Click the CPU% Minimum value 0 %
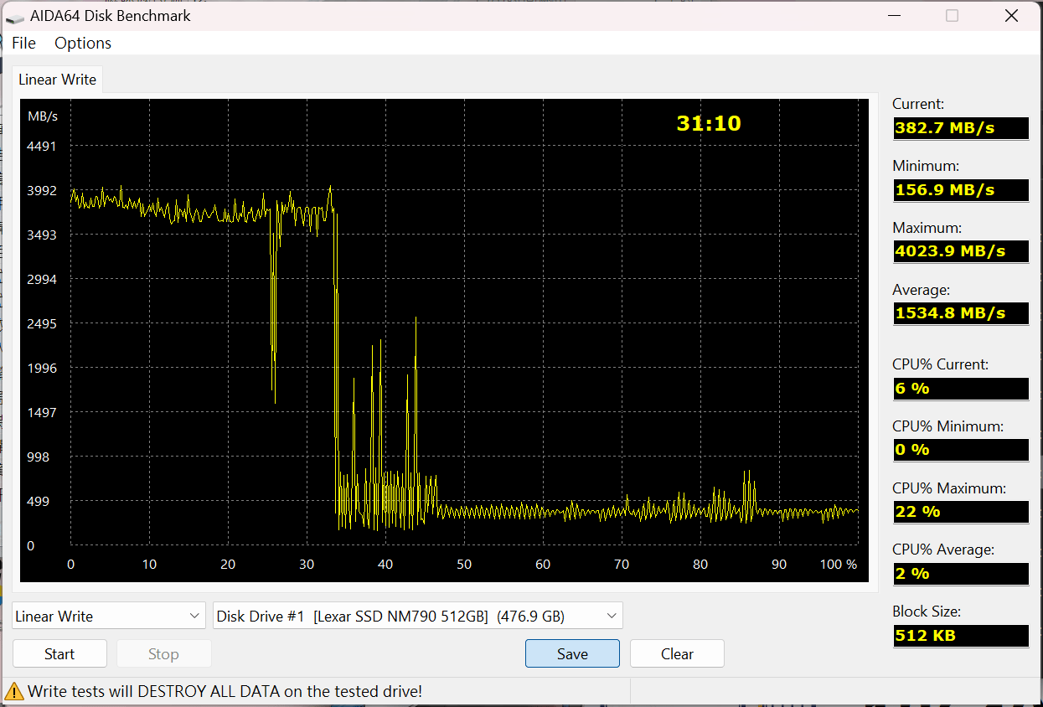This screenshot has height=707, width=1043. click(x=961, y=450)
